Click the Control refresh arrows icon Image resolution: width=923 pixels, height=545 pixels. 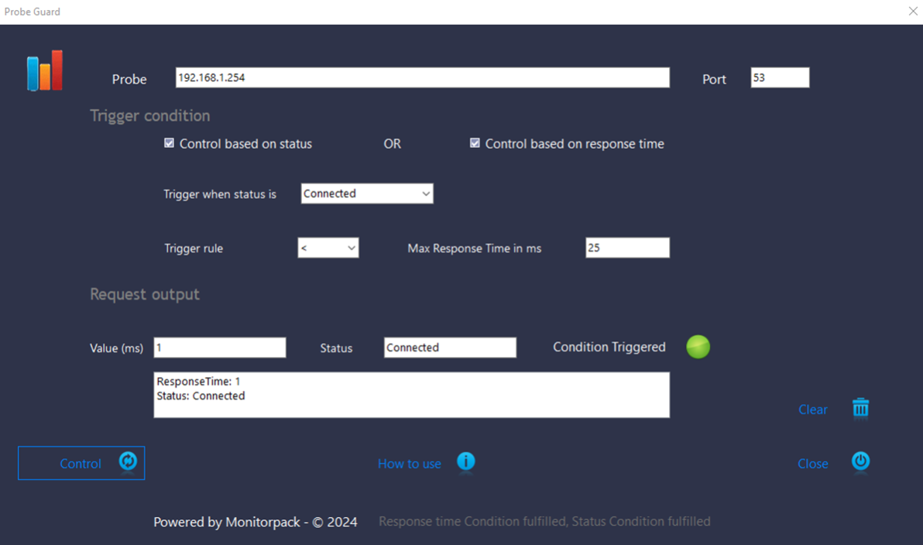click(128, 461)
